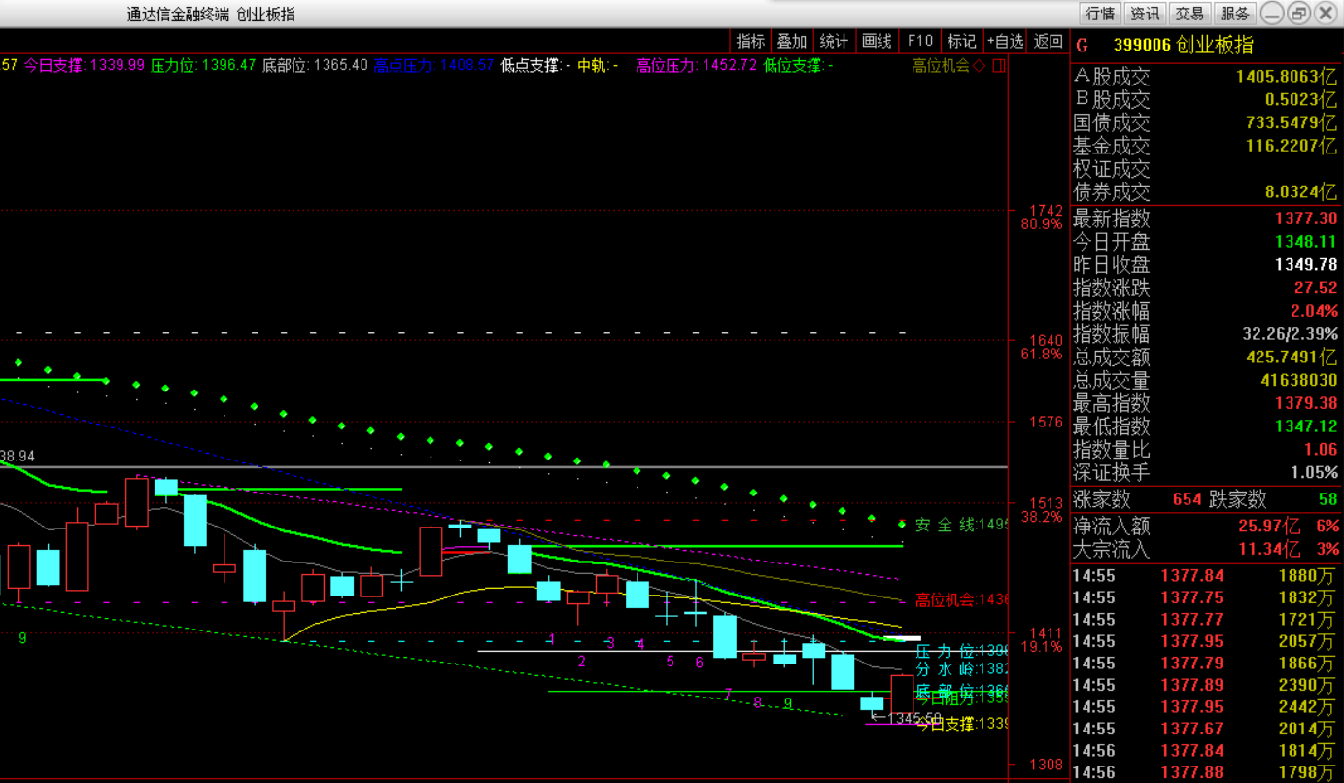This screenshot has width=1344, height=783.
Task: Select the 涨家数 654 value
Action: (1187, 499)
